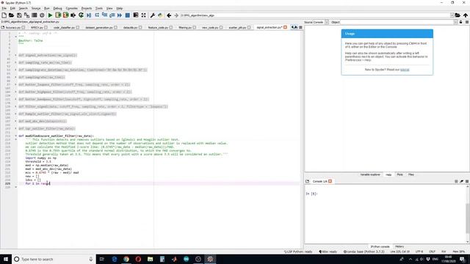Open file using the folder toolbar icon
The height and width of the screenshot is (264, 470).
11,15
